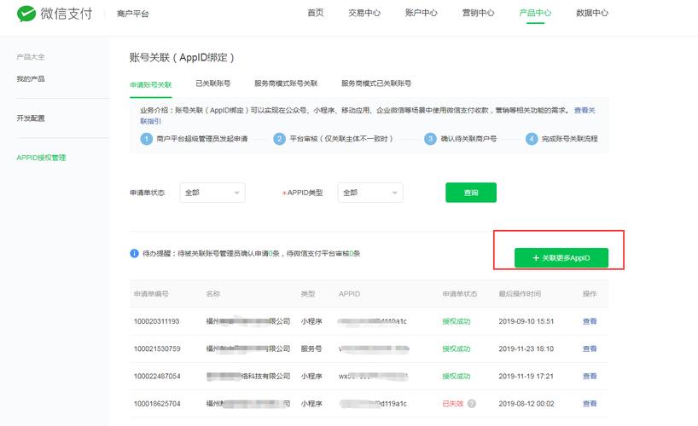The width and height of the screenshot is (698, 426).
Task: Click 查看 for application 100020311193
Action: [590, 321]
